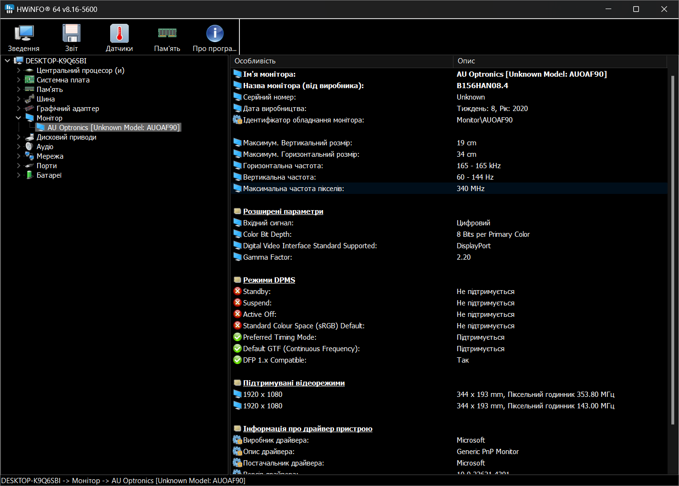Click the Дискові приводи drive icon
The width and height of the screenshot is (679, 486).
pos(30,137)
